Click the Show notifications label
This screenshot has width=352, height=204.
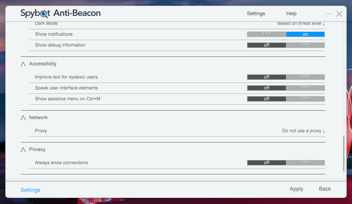tap(54, 34)
